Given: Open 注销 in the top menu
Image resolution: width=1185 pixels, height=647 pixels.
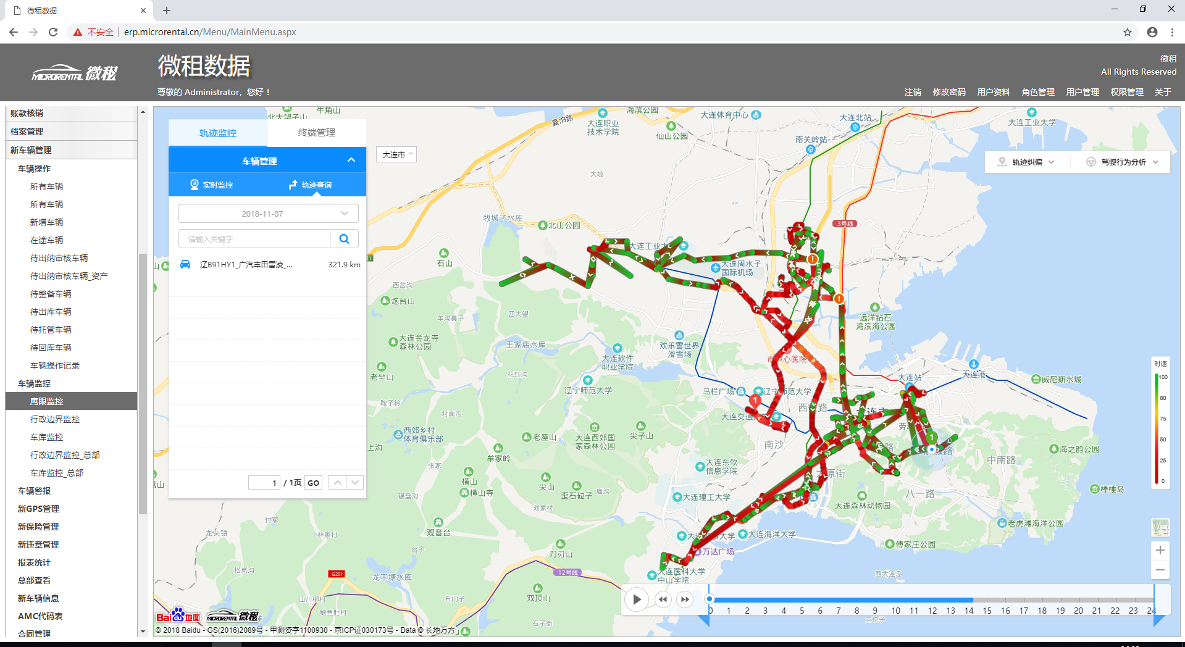Looking at the screenshot, I should pos(913,92).
